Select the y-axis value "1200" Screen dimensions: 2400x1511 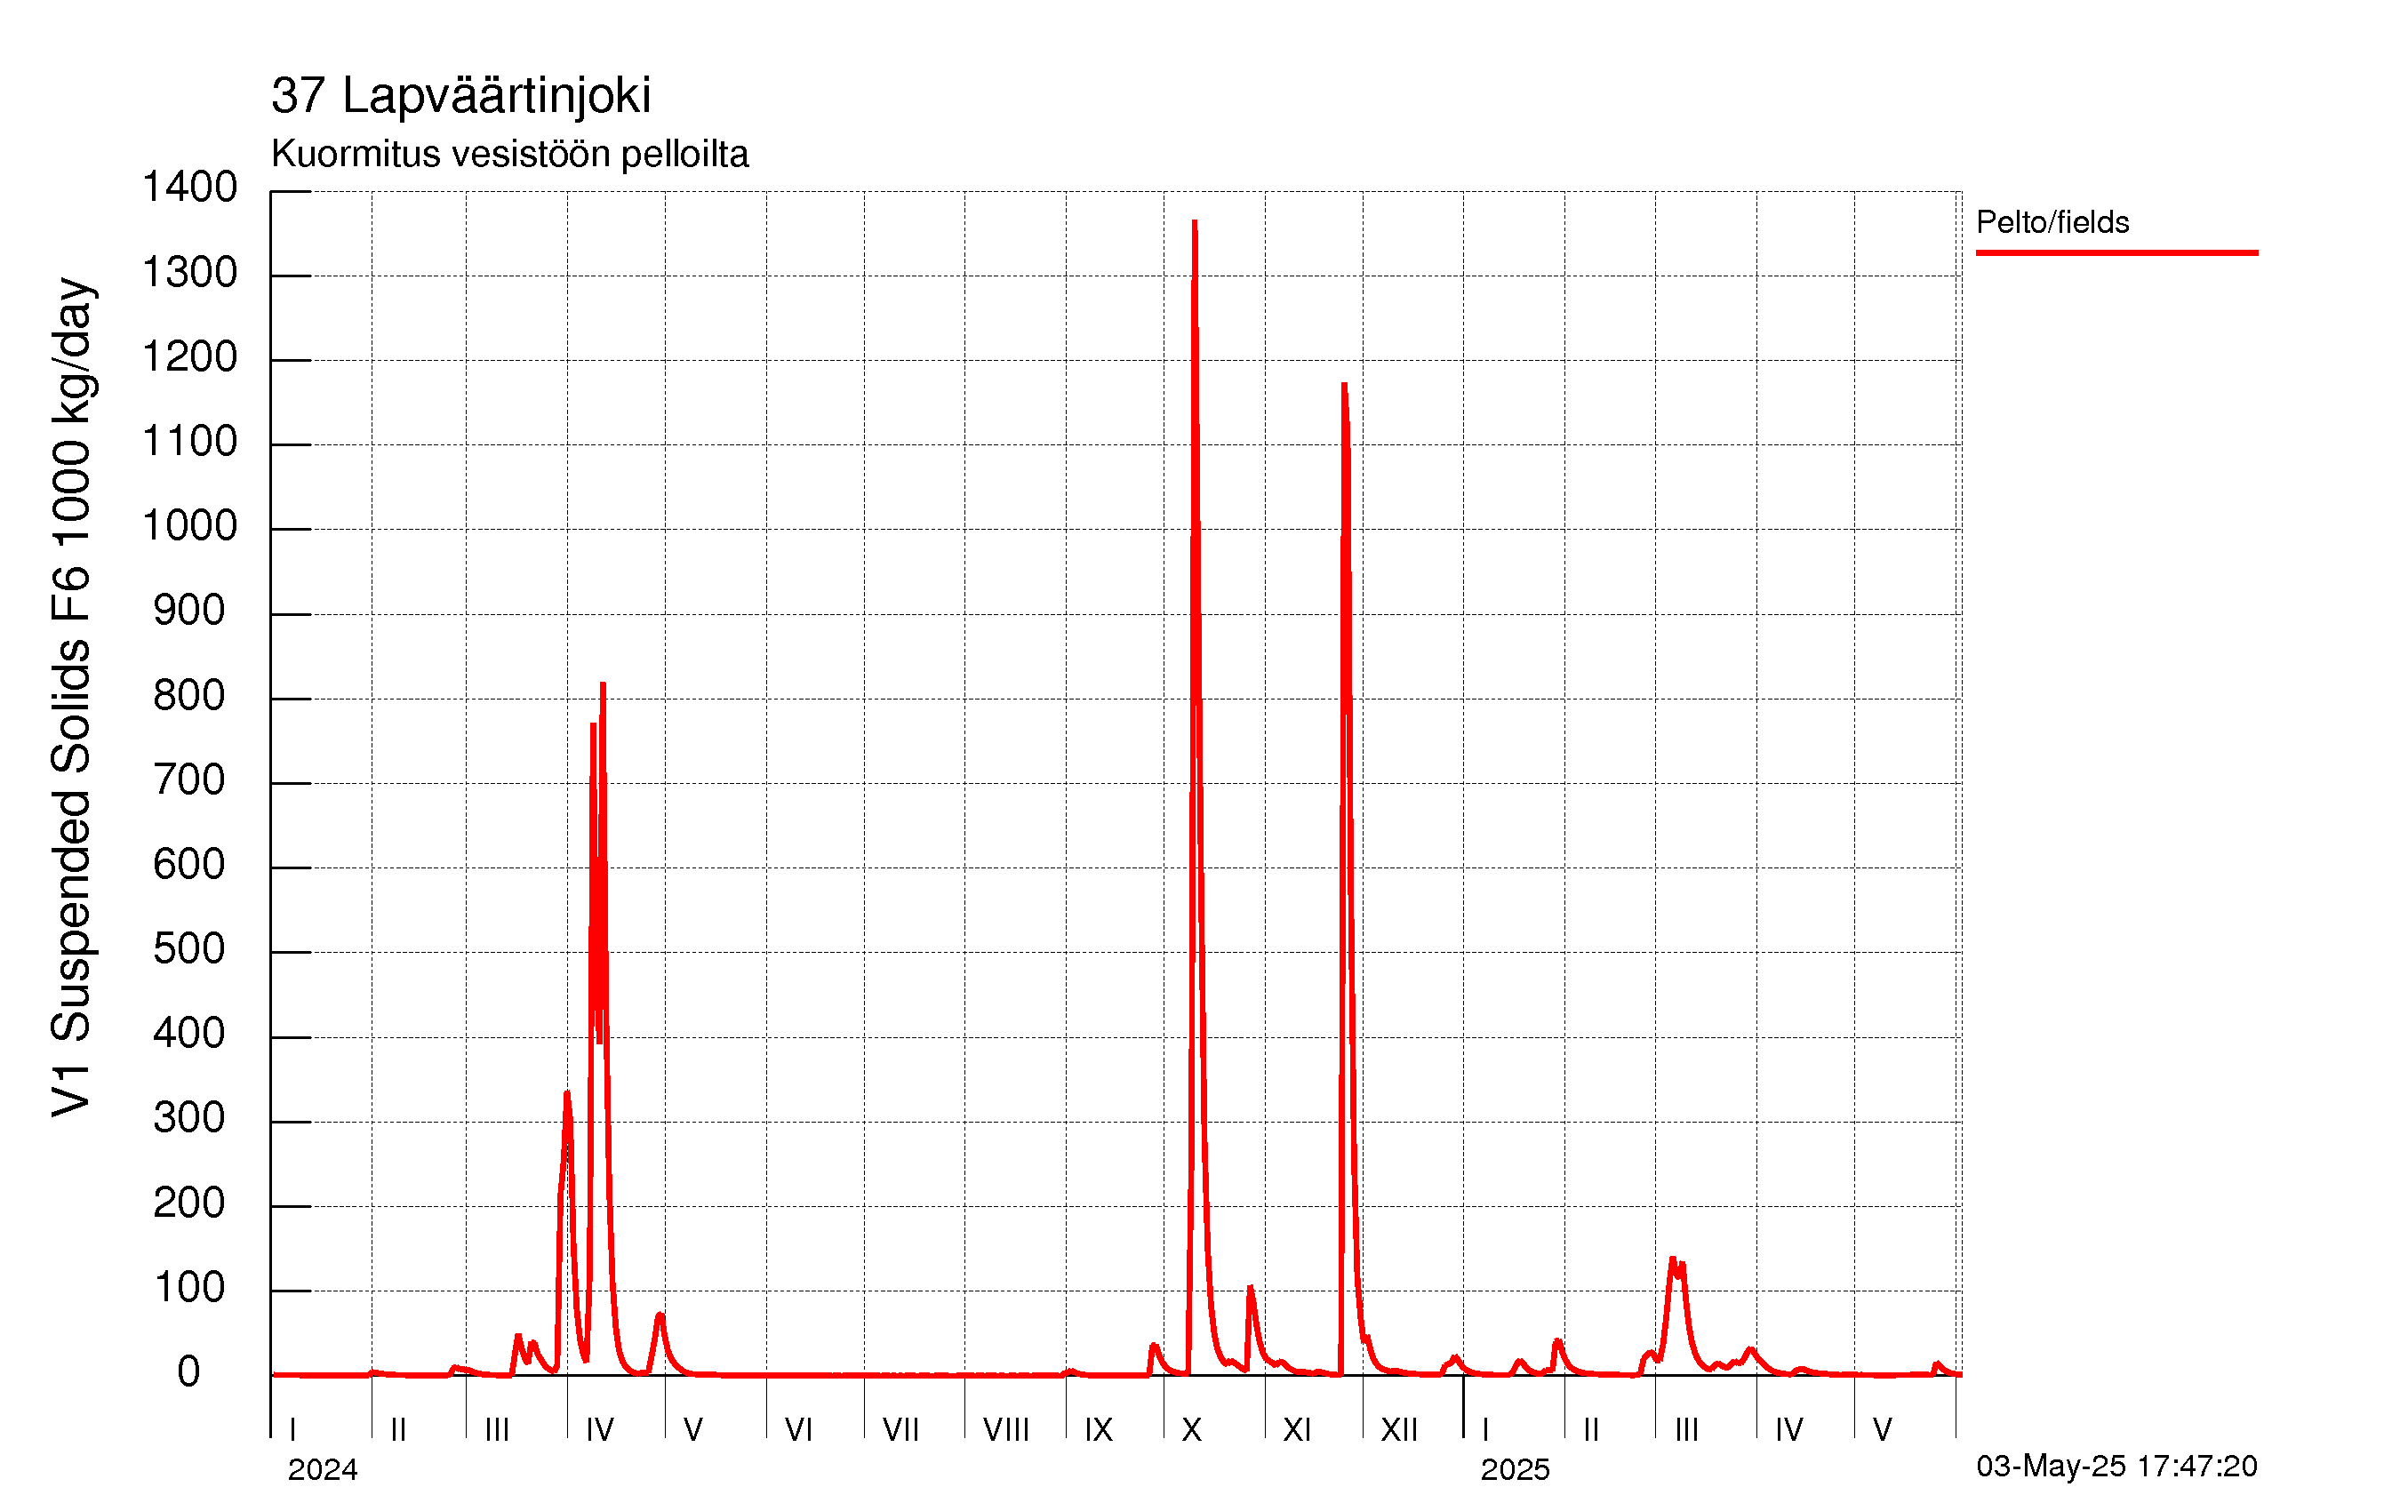(x=189, y=356)
